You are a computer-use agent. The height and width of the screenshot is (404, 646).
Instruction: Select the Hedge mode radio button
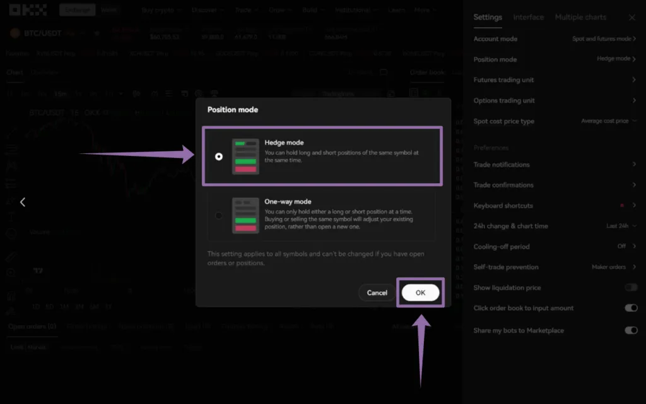(219, 157)
